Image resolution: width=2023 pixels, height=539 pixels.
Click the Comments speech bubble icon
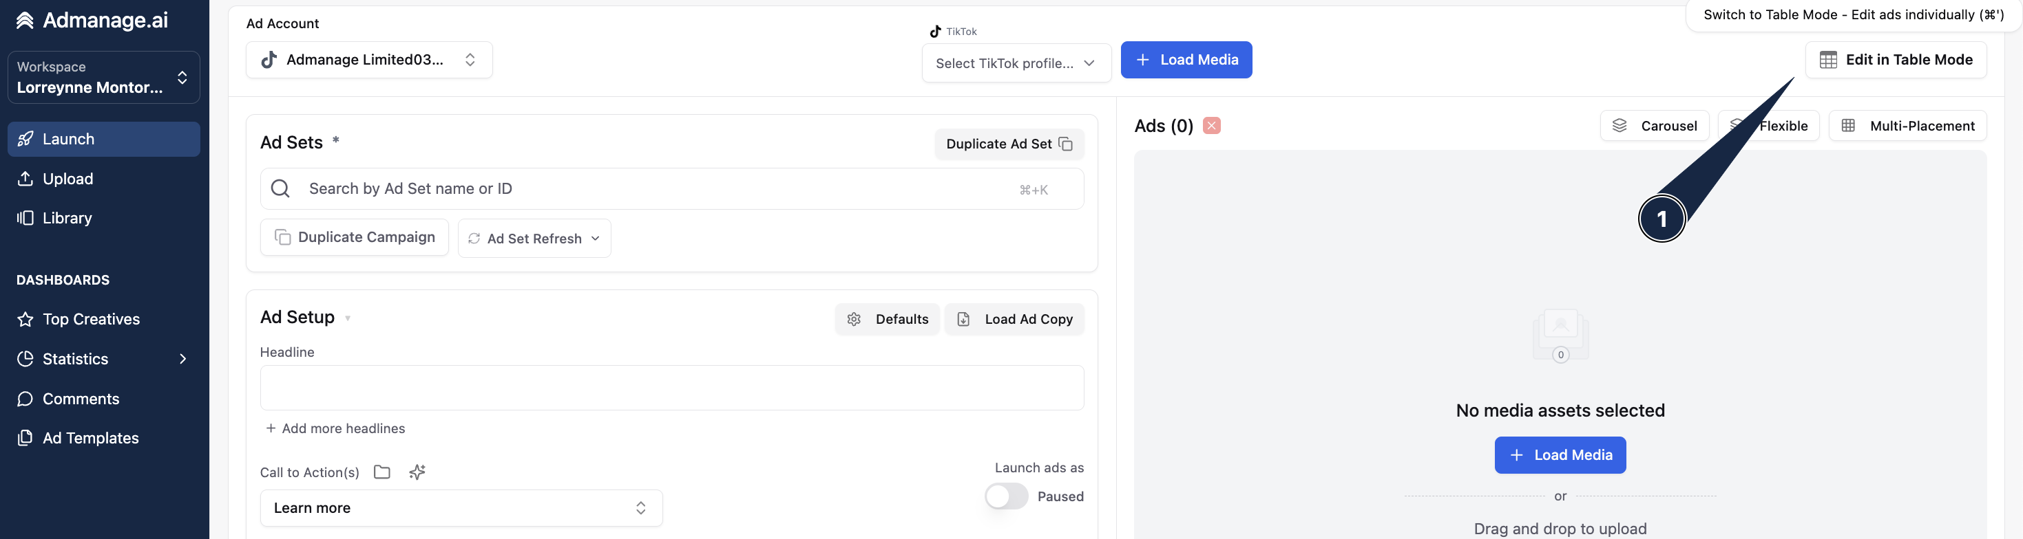tap(25, 399)
